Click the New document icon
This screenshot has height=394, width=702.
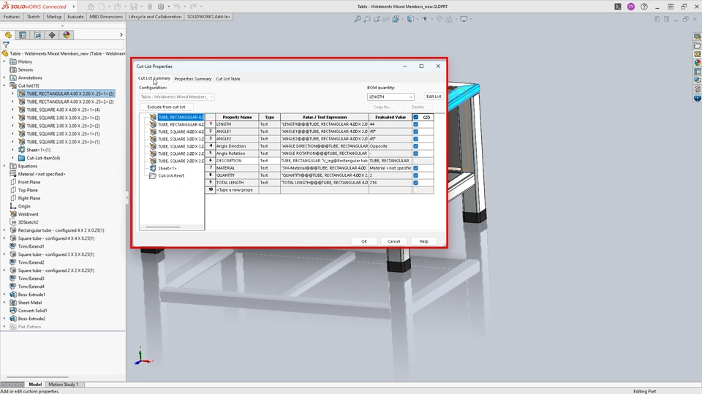(102, 7)
